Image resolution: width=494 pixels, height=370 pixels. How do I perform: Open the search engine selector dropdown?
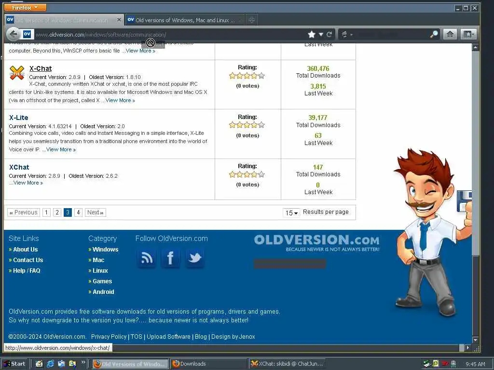tap(346, 34)
